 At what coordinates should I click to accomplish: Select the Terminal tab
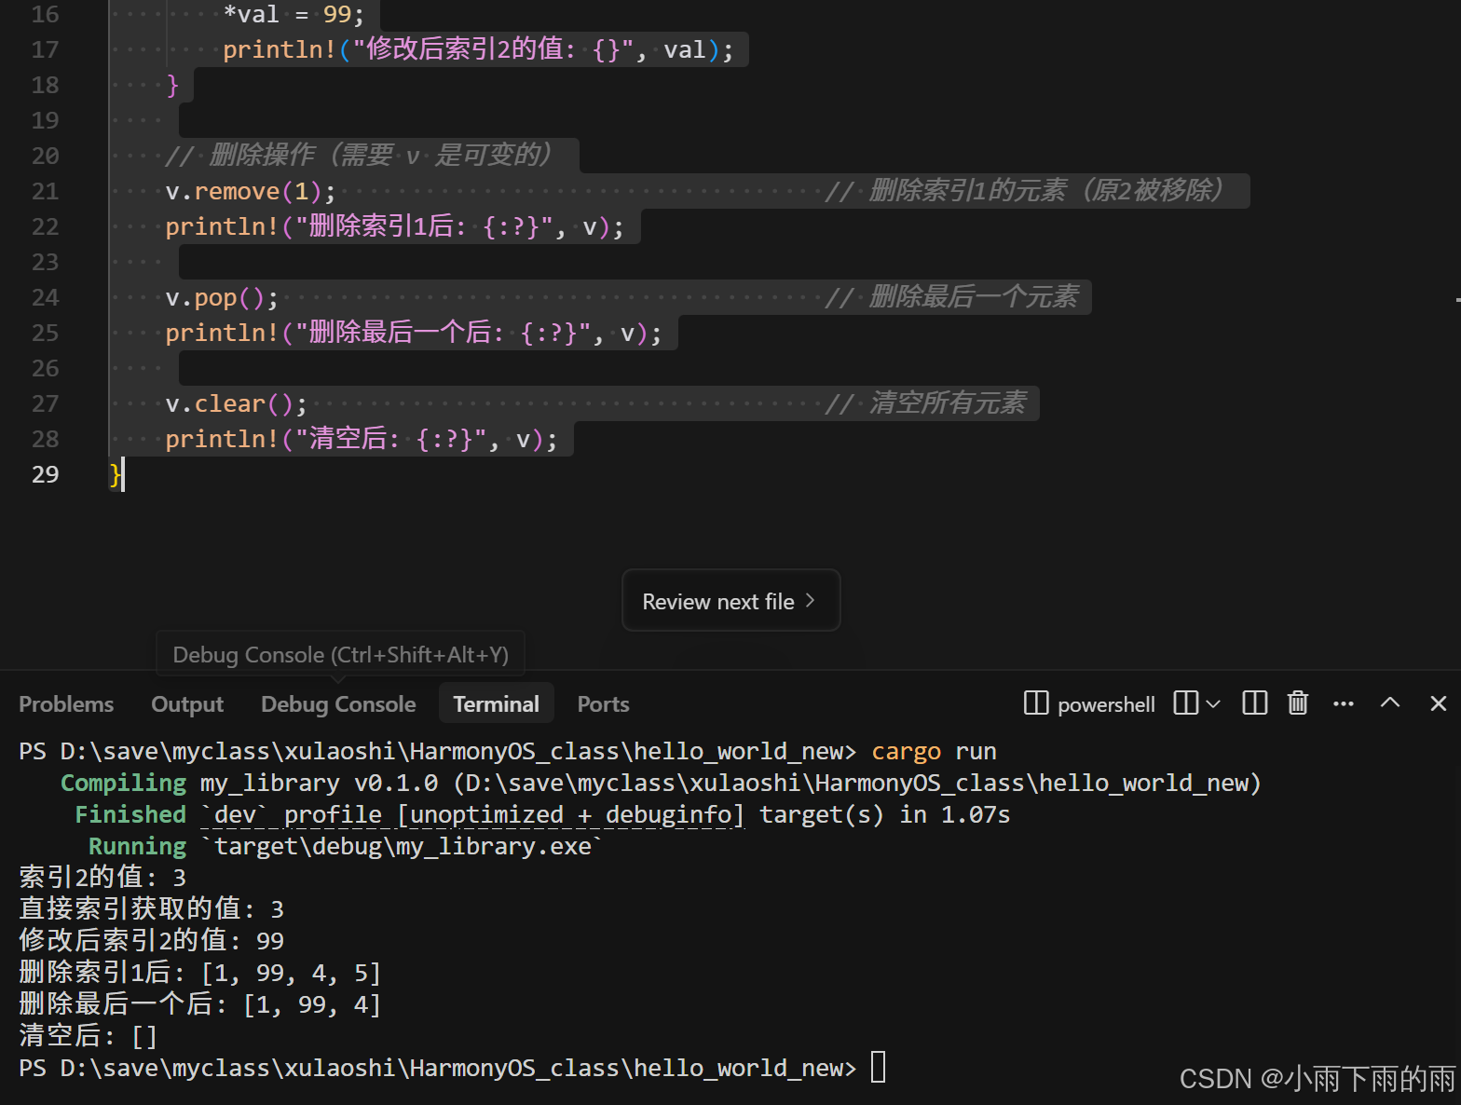[x=496, y=704]
